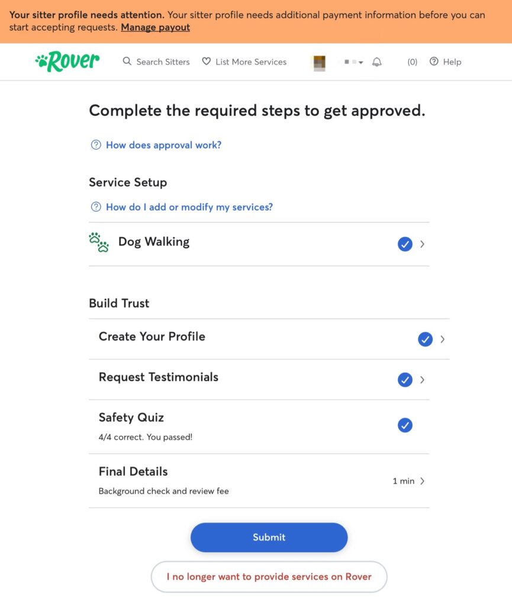512x606 pixels.
Task: Click the profile avatar thumbnail
Action: point(319,62)
